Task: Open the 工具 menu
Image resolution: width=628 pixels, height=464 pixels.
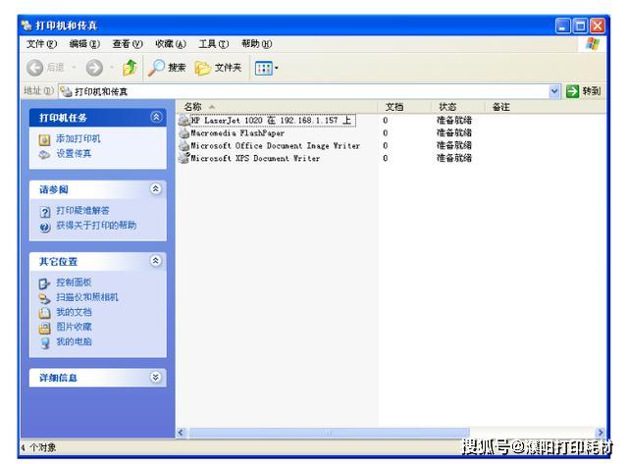Action: click(x=214, y=43)
